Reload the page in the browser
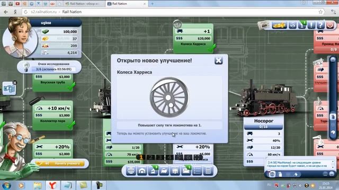 pyautogui.click(x=26, y=12)
